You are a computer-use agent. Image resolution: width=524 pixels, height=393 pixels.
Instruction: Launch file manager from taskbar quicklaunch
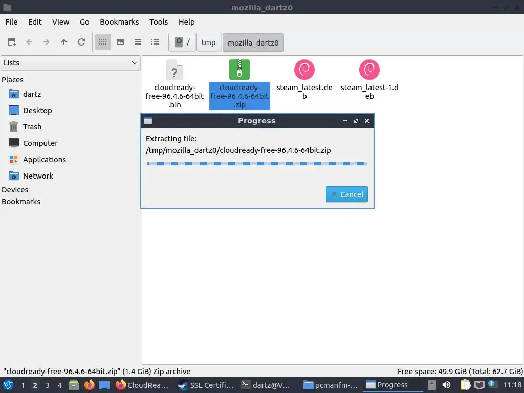[74, 385]
